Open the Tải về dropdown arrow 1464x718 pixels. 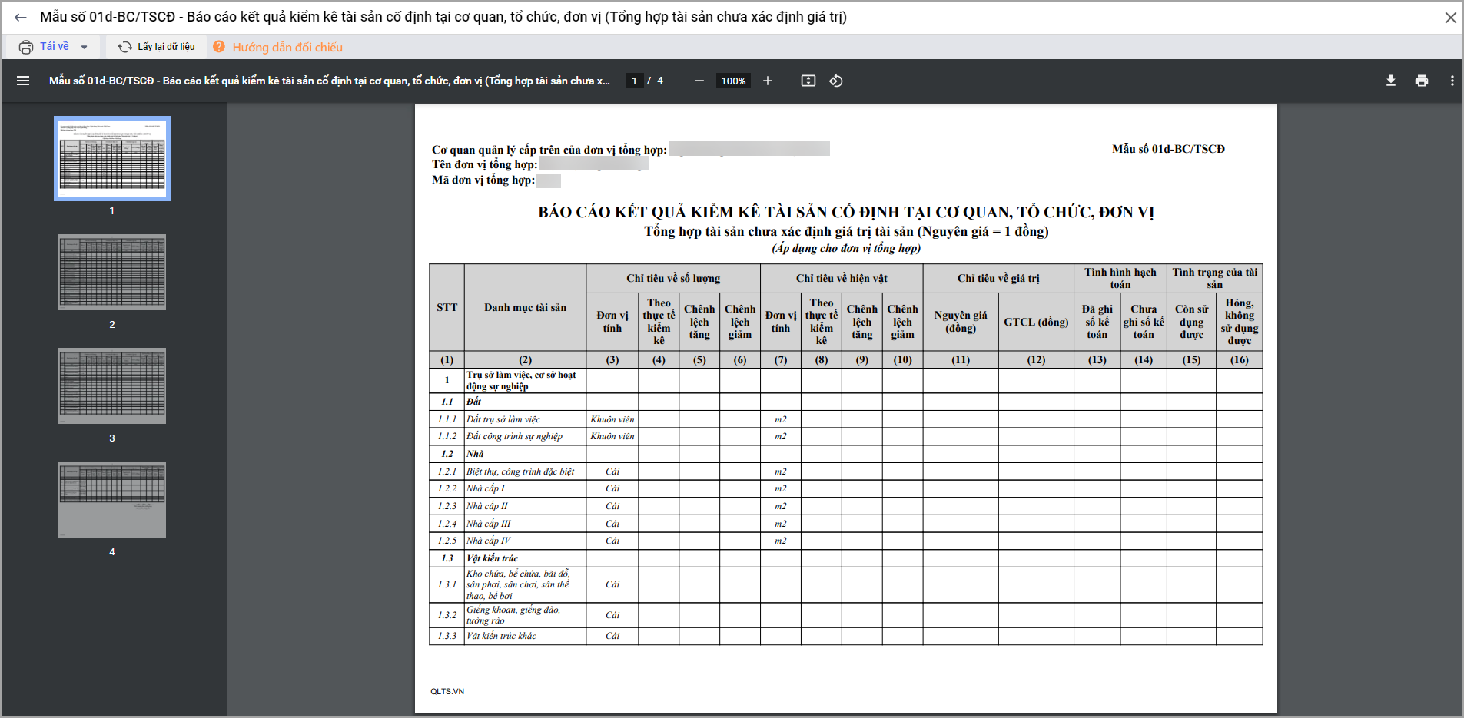(x=84, y=47)
